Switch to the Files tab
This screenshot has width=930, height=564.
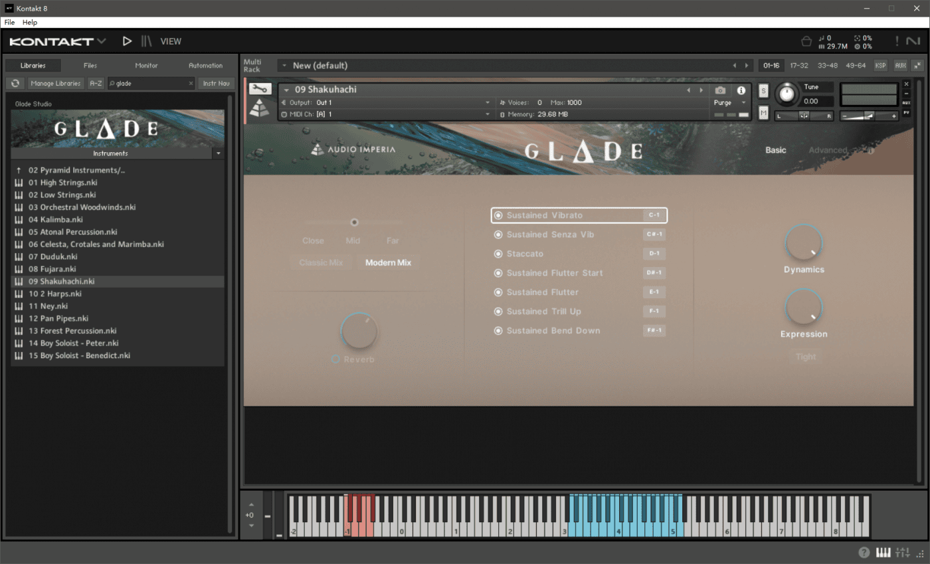click(x=90, y=66)
